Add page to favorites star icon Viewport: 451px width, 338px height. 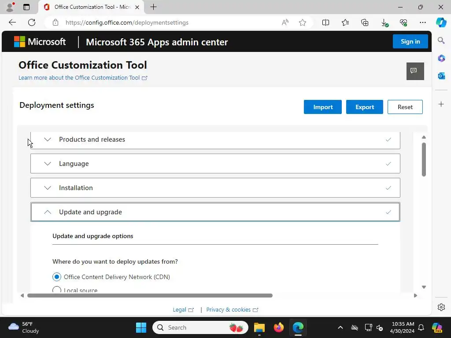coord(303,22)
